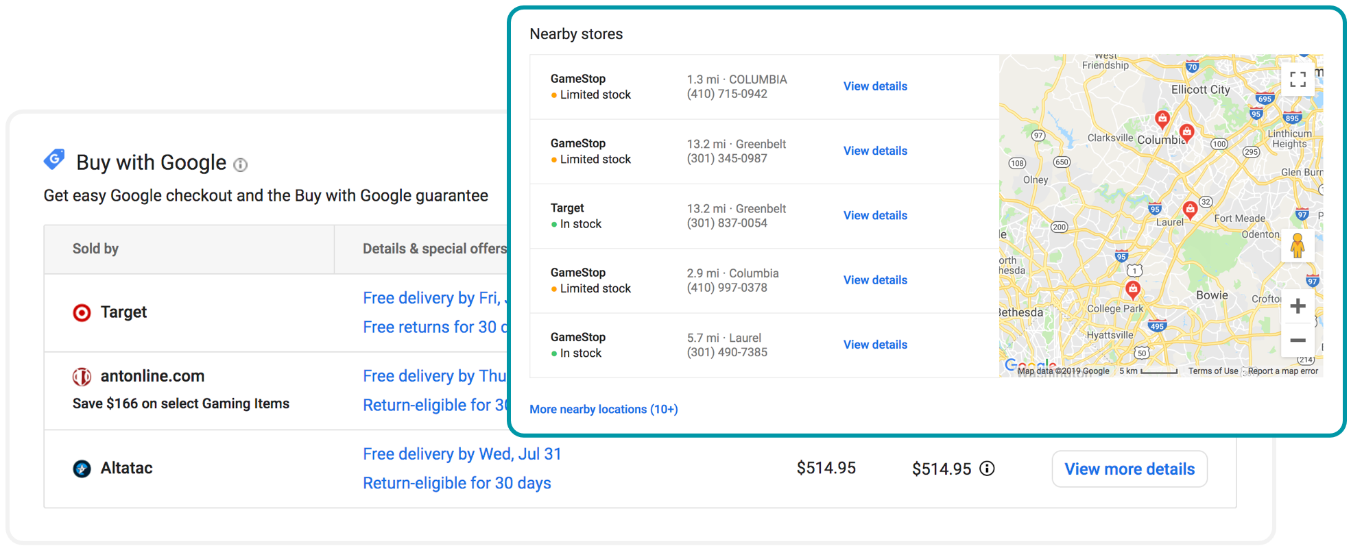The image size is (1351, 548).
Task: Click phone number (301) 837-0054
Action: [727, 223]
